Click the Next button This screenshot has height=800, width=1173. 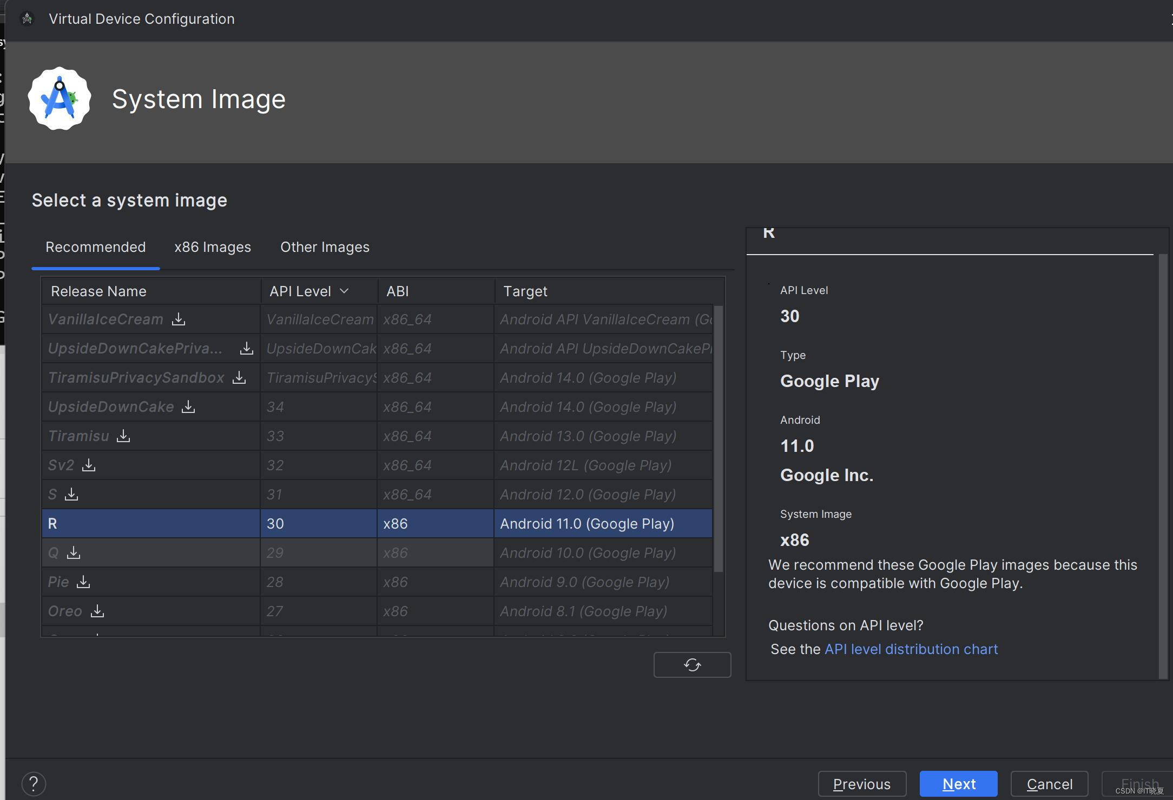959,784
